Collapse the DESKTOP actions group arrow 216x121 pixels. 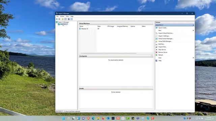point(193,25)
